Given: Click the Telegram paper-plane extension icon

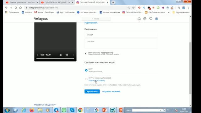Looking at the screenshot, I should (163, 8).
